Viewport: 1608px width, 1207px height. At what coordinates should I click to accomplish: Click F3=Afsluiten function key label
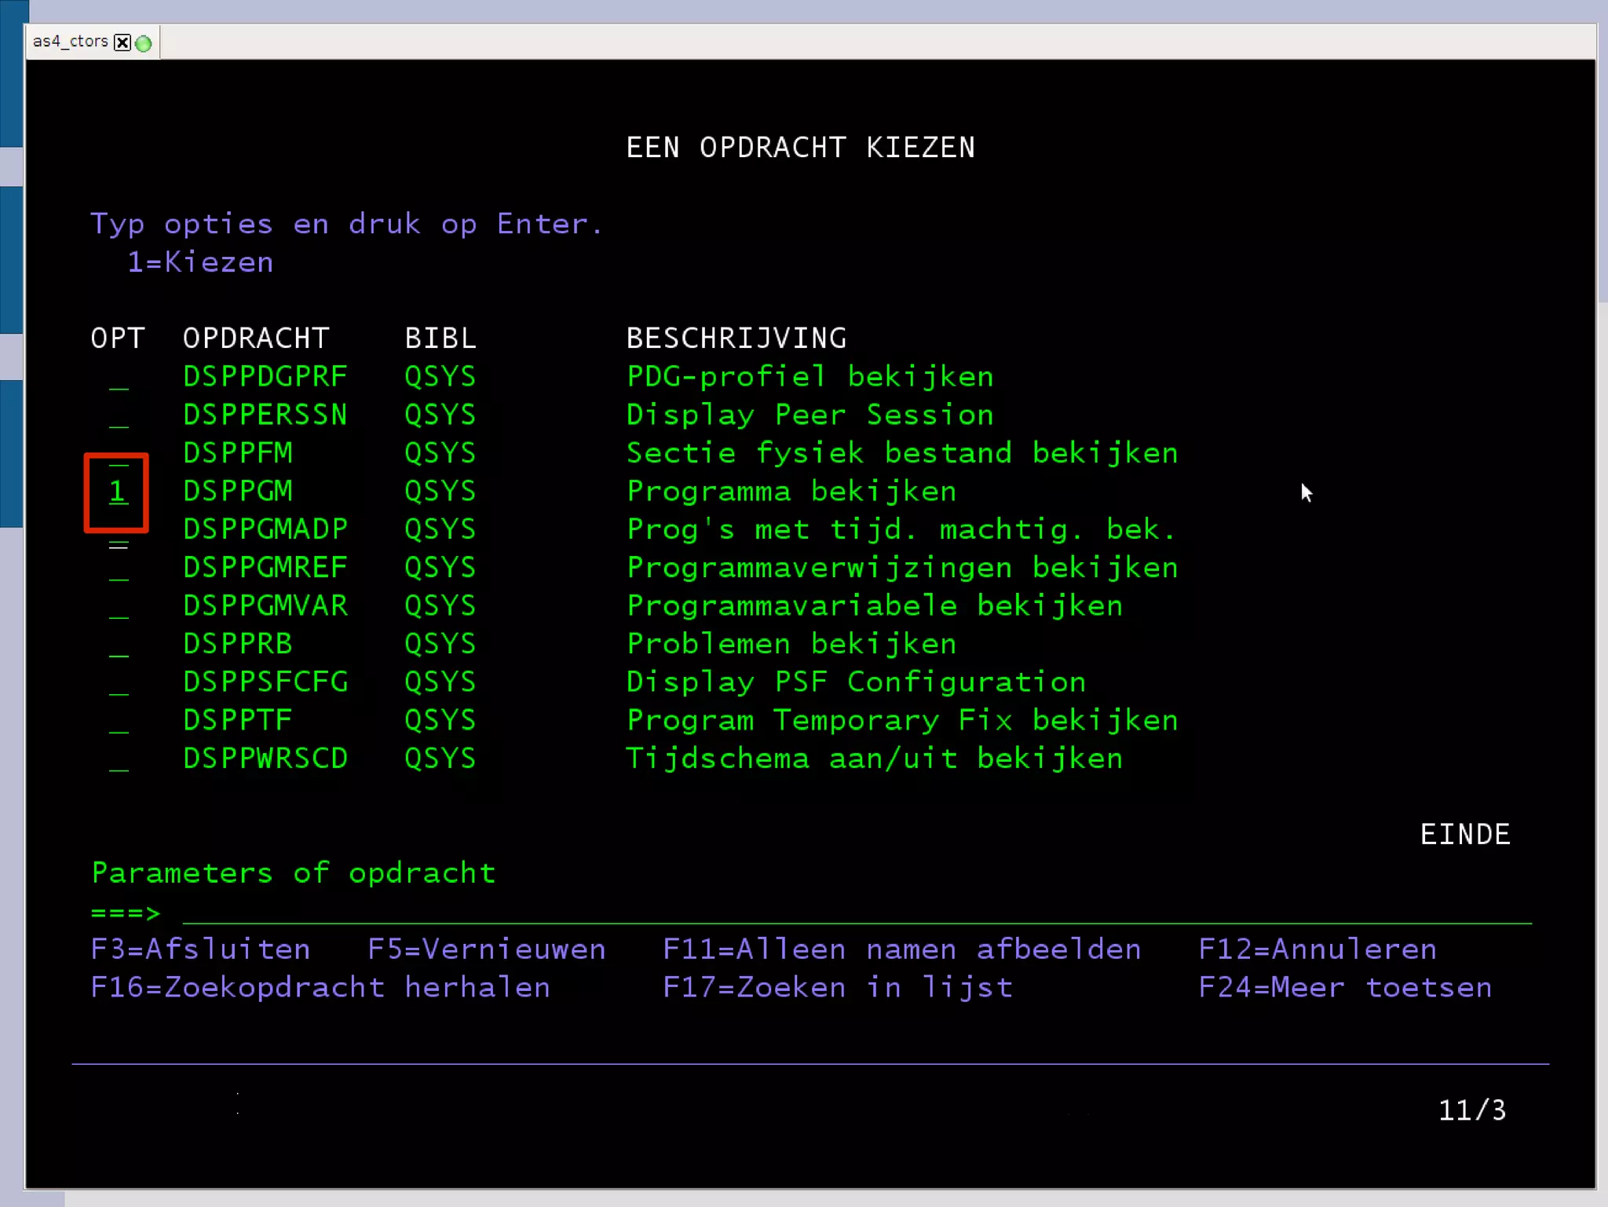click(x=200, y=949)
